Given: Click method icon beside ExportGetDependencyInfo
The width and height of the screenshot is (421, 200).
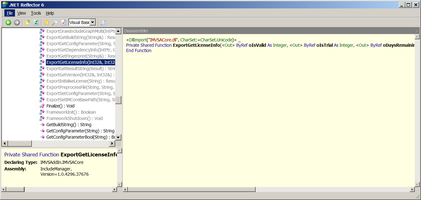Looking at the screenshot, I should point(42,50).
